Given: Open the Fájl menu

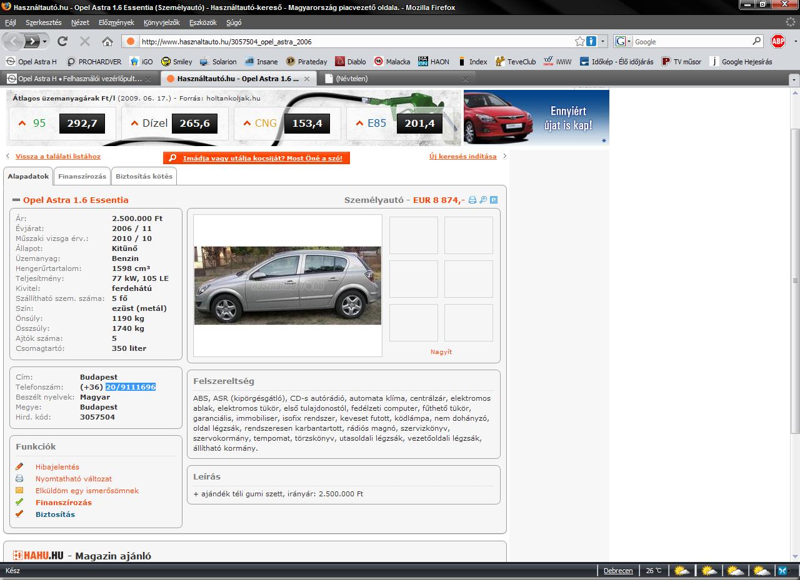Looking at the screenshot, I should coord(11,22).
